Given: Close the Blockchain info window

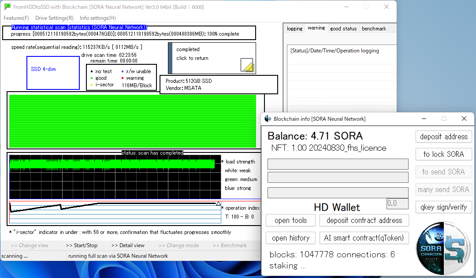Looking at the screenshot, I should 464,119.
